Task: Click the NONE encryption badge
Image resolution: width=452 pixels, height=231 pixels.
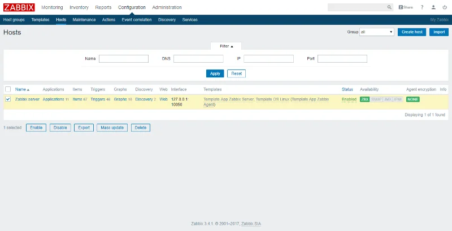Action: click(413, 99)
